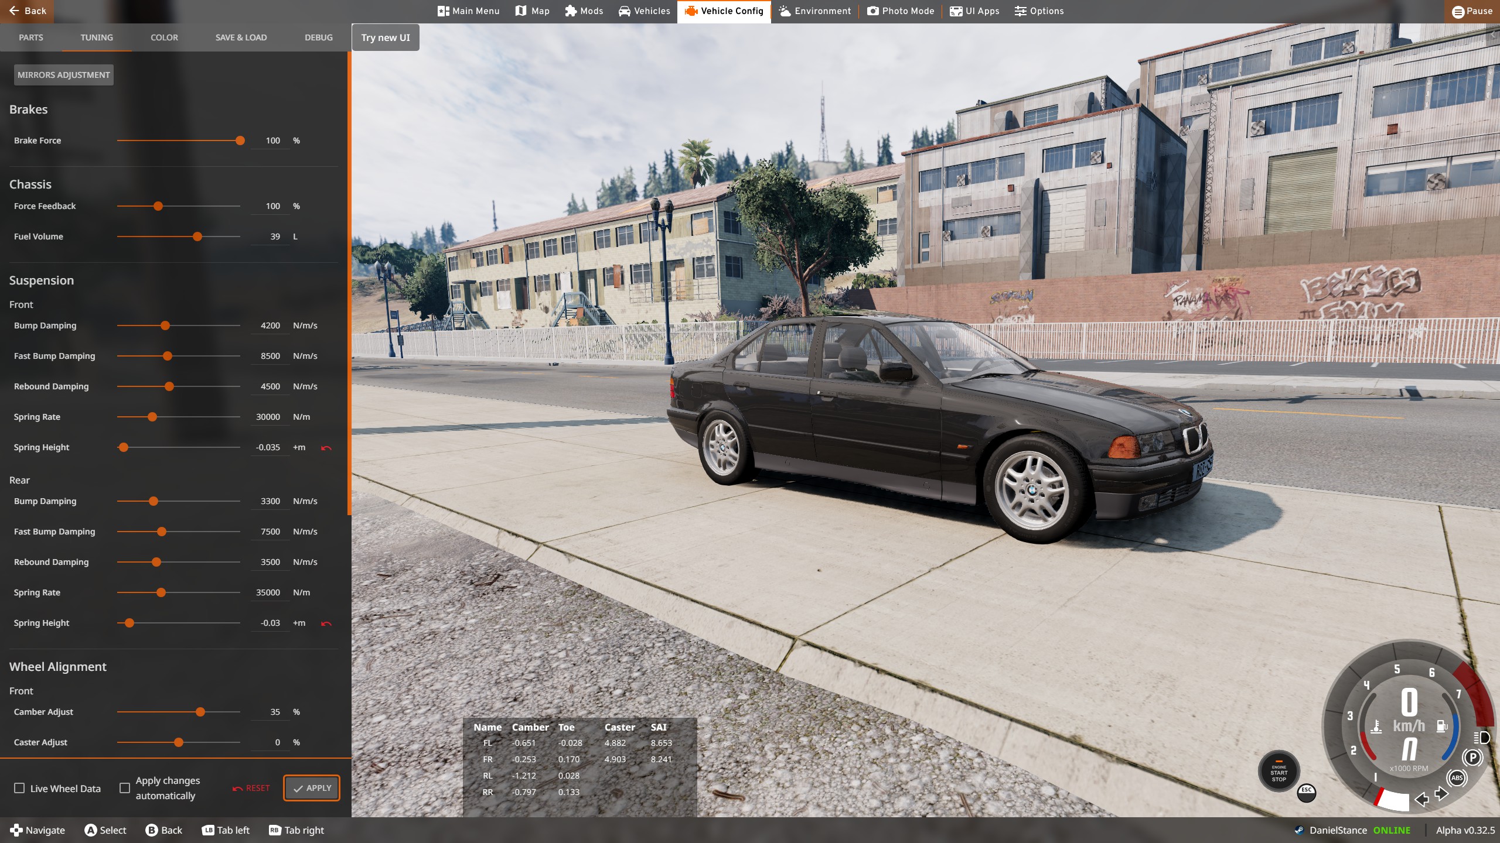The width and height of the screenshot is (1500, 843).
Task: Click the Fuel Volume value field
Action: tap(270, 237)
